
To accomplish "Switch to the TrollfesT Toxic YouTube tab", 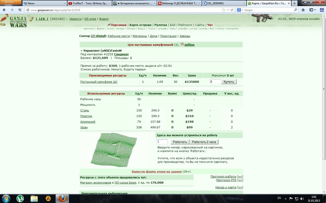I will click(x=90, y=3).
